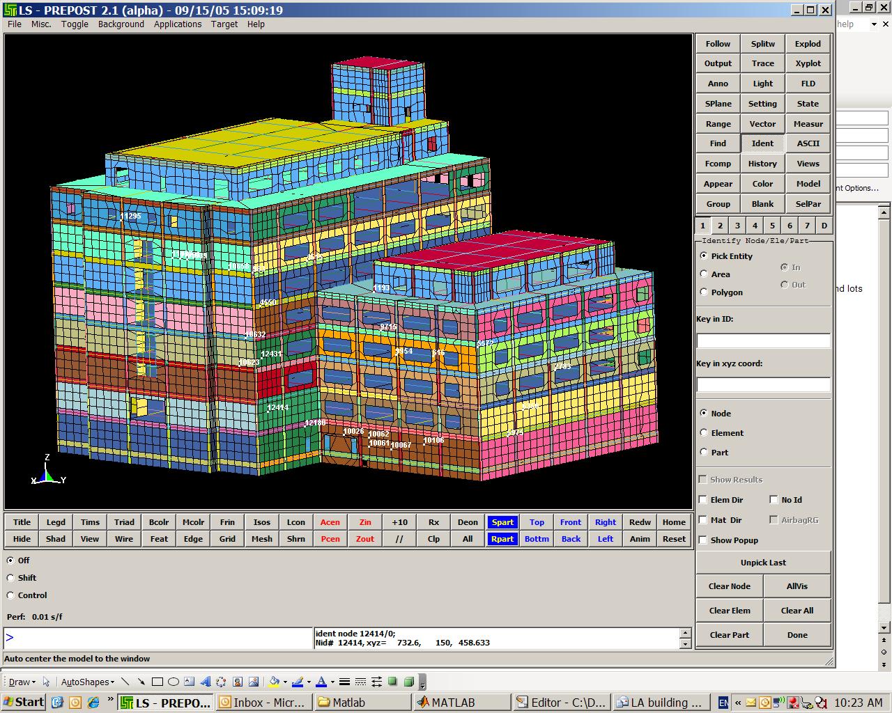The height and width of the screenshot is (713, 892).
Task: Tick the No Id checkbox
Action: [774, 499]
